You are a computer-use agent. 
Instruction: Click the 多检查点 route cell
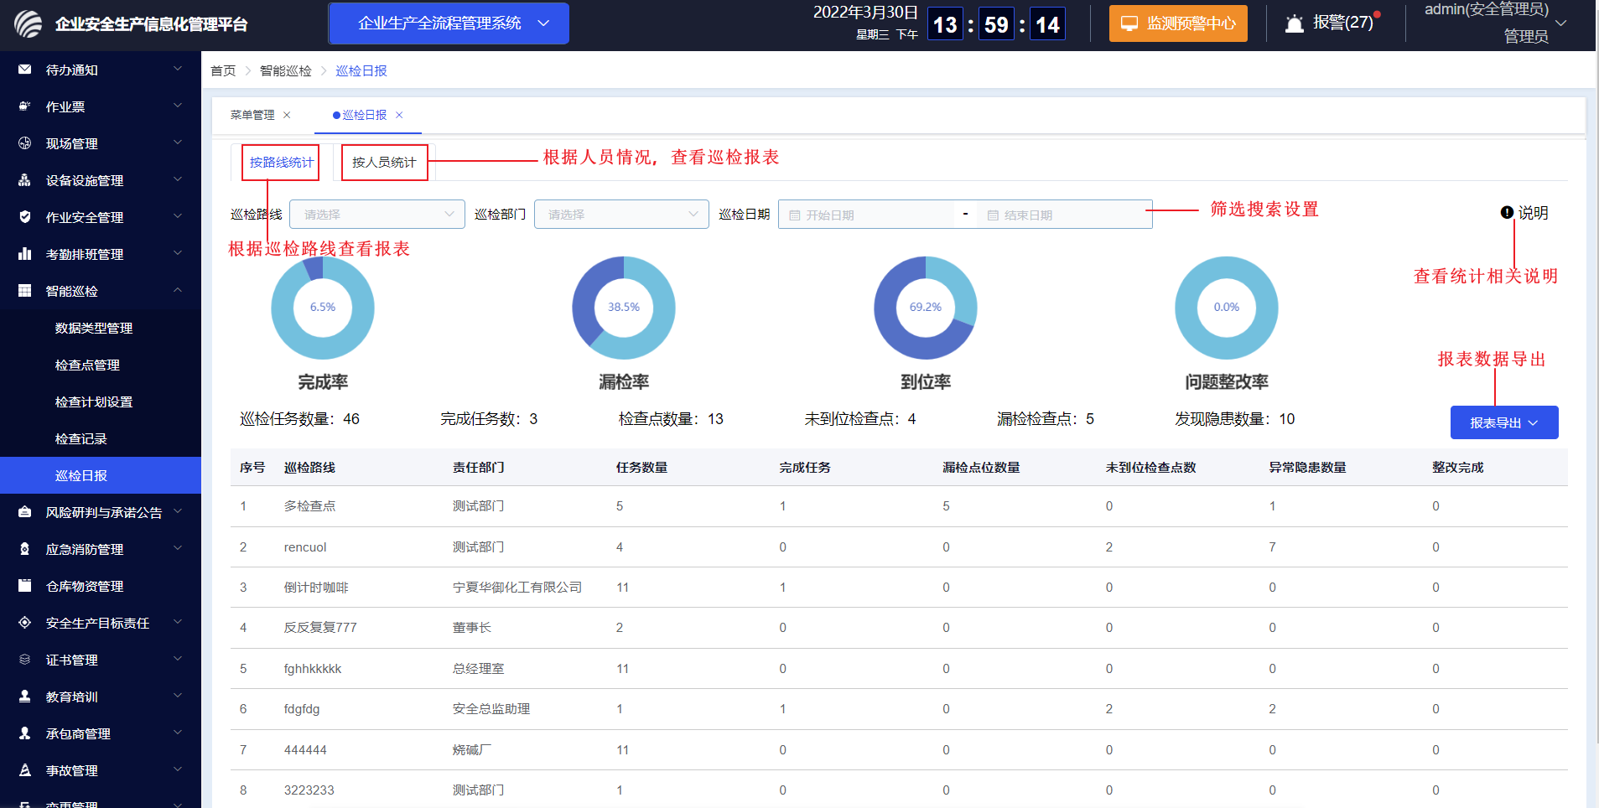pyautogui.click(x=309, y=506)
